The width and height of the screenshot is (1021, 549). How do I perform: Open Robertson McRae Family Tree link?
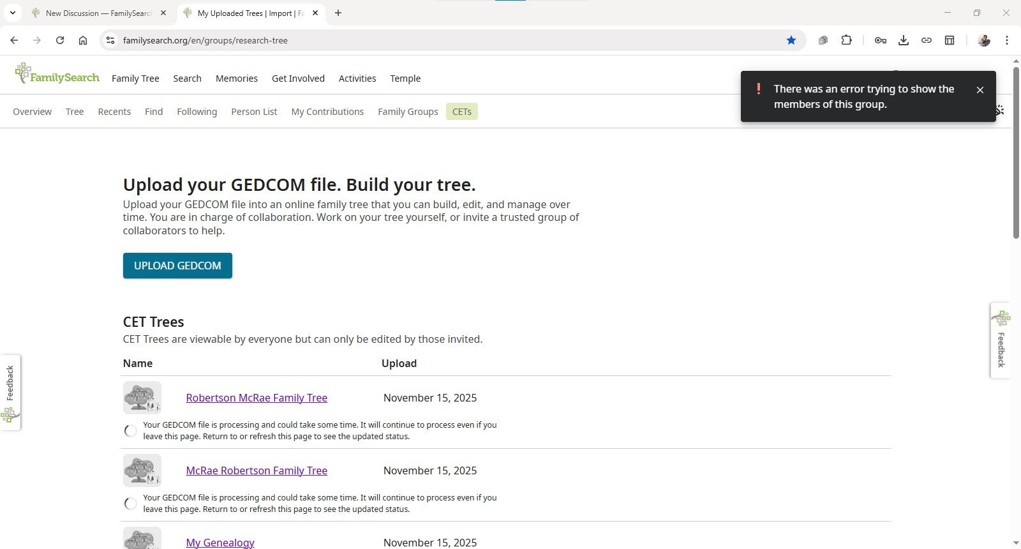257,398
